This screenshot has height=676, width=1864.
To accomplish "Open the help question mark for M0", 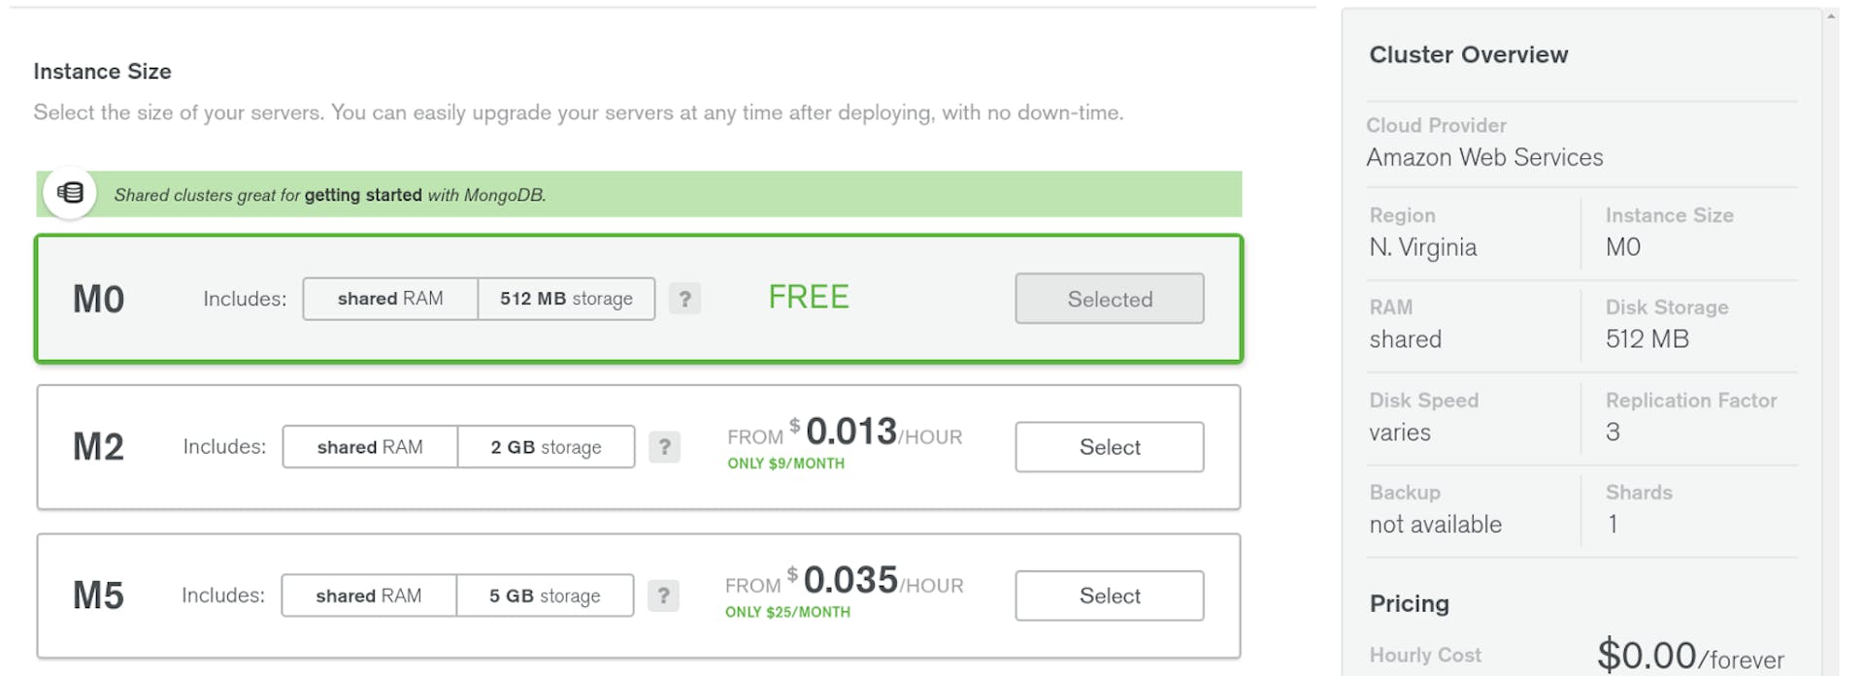I will [684, 299].
